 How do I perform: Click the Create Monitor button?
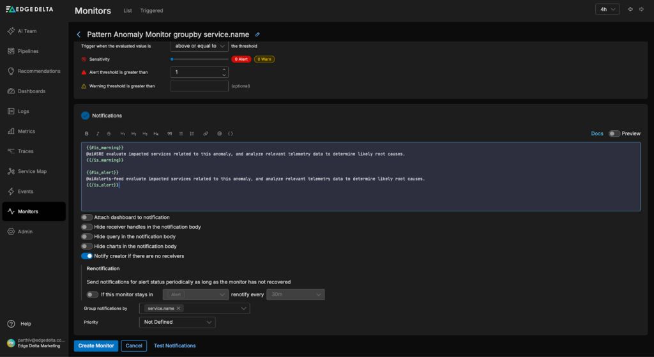click(x=96, y=346)
